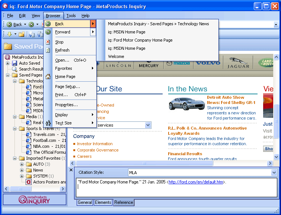Open Properties... from the Browser menu
Viewport: 281px width, 215px height.
(70, 105)
